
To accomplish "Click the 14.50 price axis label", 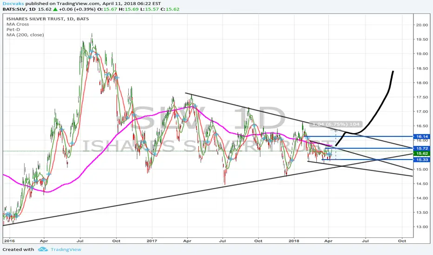I will [x=422, y=184].
